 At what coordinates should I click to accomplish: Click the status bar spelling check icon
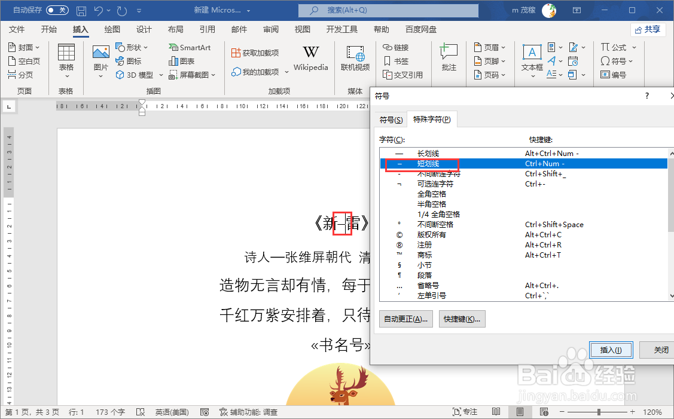tap(141, 412)
